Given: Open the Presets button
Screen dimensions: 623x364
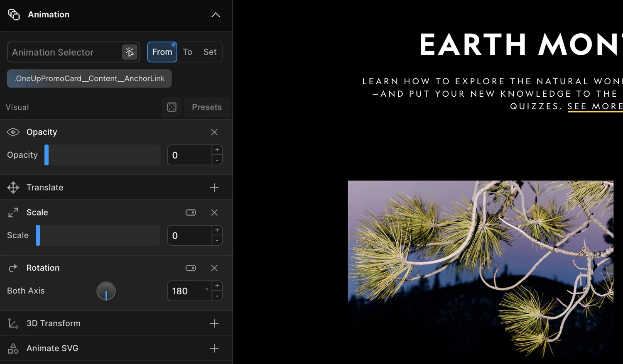Looking at the screenshot, I should point(206,107).
